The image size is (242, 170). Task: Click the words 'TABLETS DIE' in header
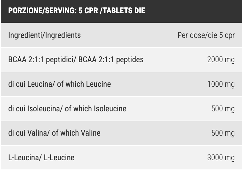pyautogui.click(x=124, y=11)
